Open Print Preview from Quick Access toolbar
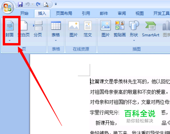 coord(46,4)
